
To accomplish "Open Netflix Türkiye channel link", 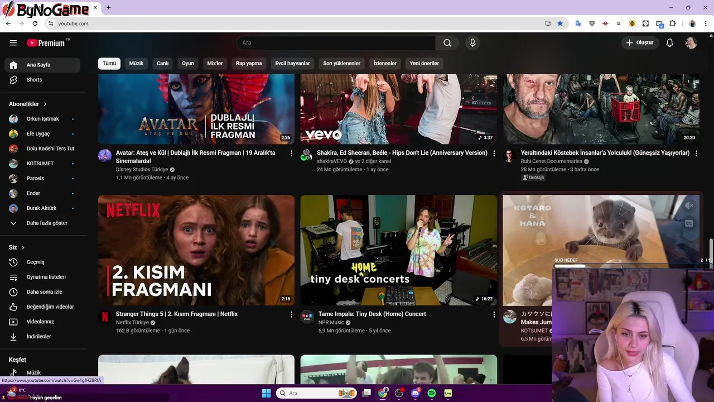I will click(x=132, y=322).
